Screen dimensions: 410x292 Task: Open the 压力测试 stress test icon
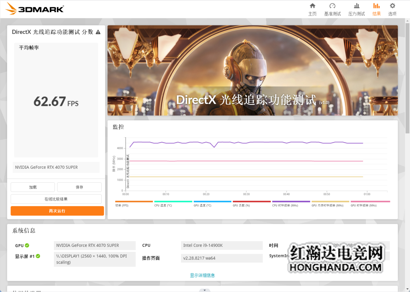[x=356, y=6]
